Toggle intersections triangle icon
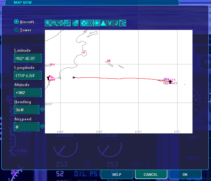The height and width of the screenshot is (181, 211). pos(103,23)
